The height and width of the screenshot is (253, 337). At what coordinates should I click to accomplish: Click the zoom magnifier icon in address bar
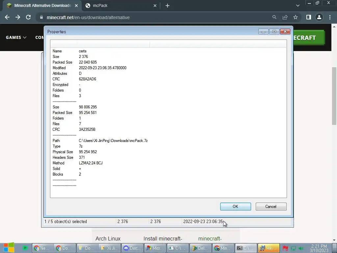[274, 17]
